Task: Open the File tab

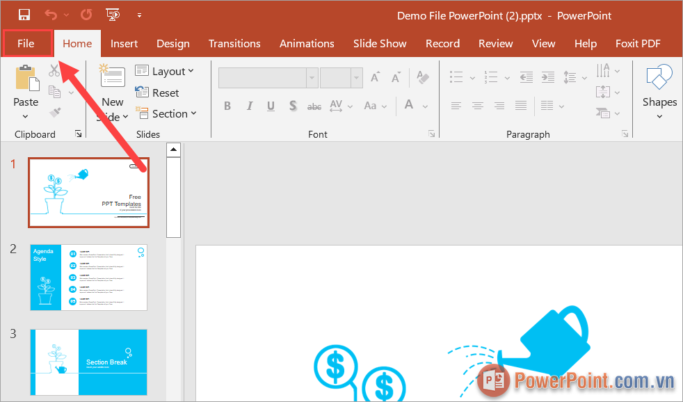Action: pos(26,43)
